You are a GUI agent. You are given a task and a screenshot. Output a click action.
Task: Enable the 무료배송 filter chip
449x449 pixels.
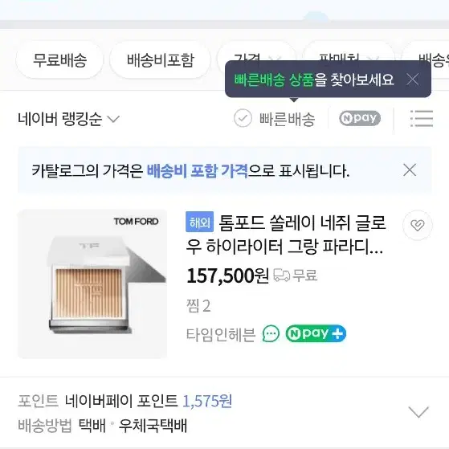[x=59, y=60]
